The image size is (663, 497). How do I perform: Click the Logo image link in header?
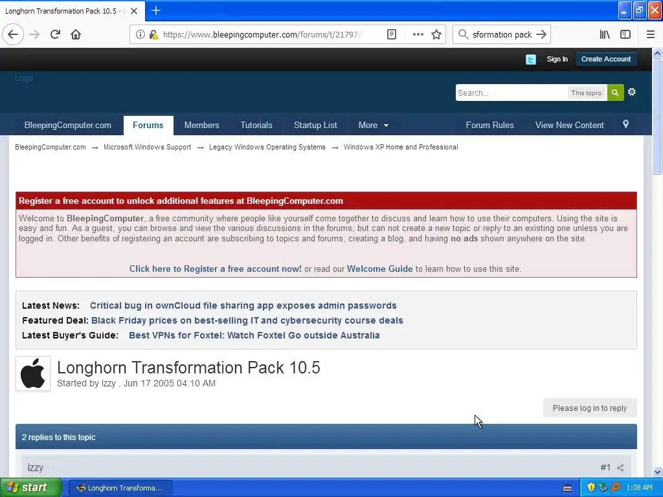[24, 78]
